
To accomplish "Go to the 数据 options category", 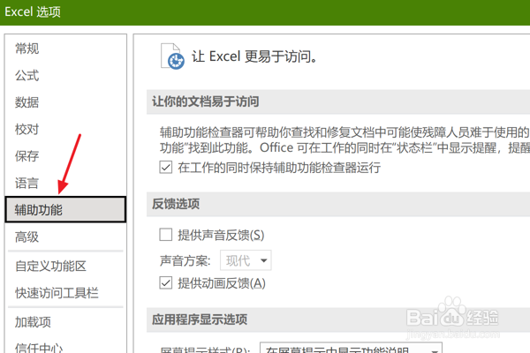I will pyautogui.click(x=27, y=102).
